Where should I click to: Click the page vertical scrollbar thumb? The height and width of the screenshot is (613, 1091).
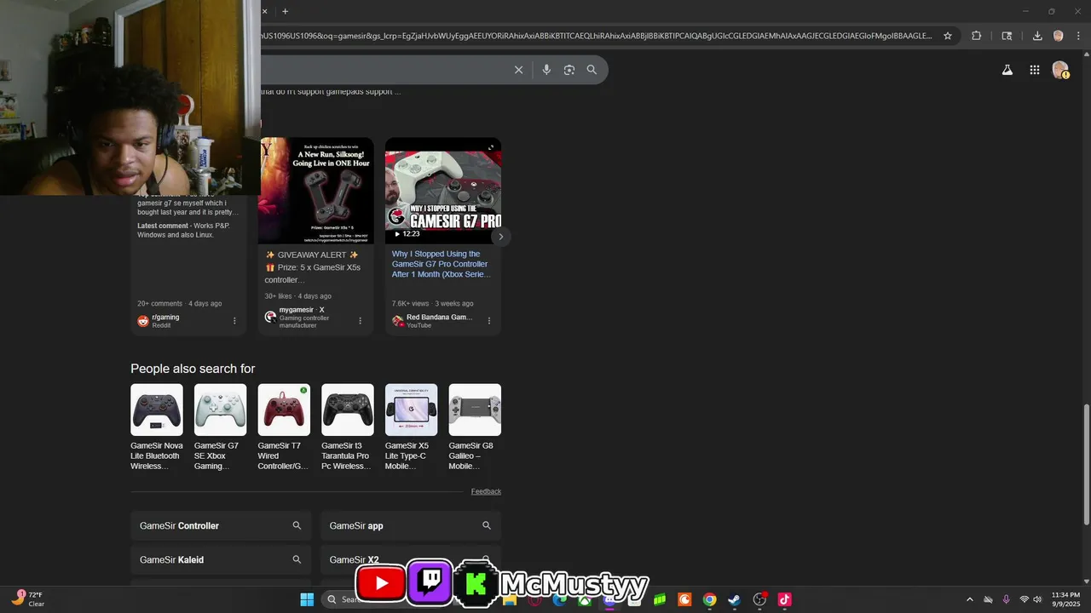[x=1085, y=464]
